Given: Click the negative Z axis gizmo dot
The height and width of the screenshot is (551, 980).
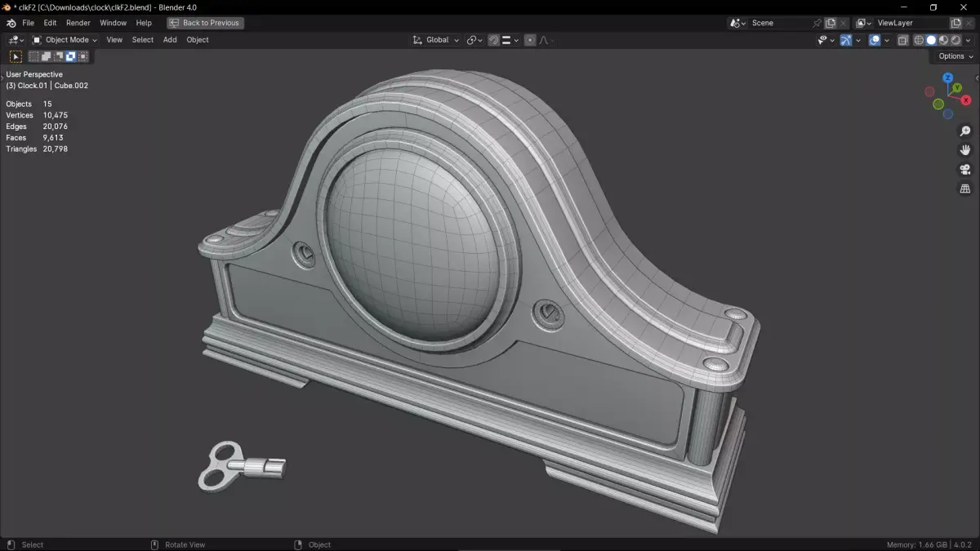Looking at the screenshot, I should tap(948, 113).
